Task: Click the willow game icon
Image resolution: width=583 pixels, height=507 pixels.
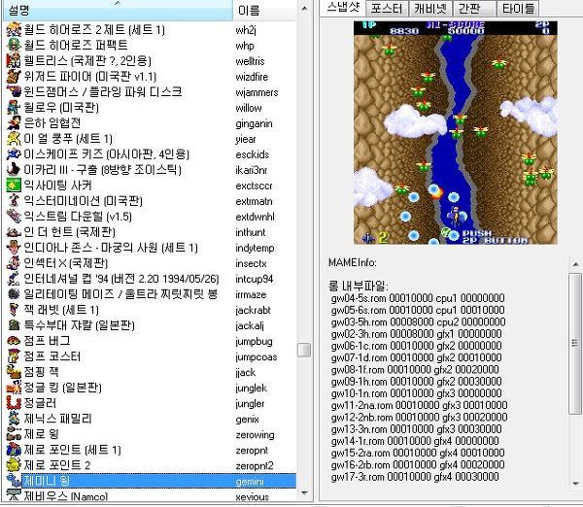Action: (14, 108)
